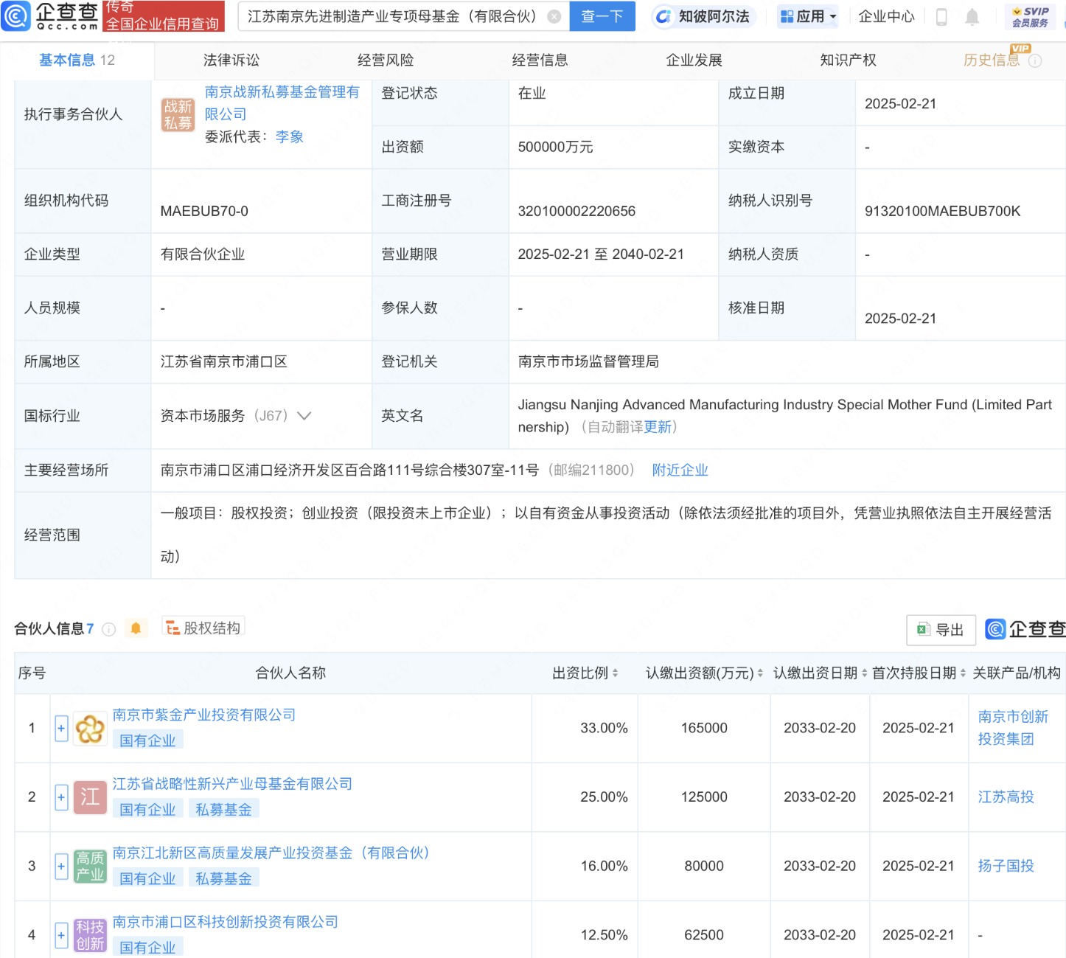This screenshot has height=958, width=1066.
Task: Open the 股权结构 chart view
Action: coord(203,626)
